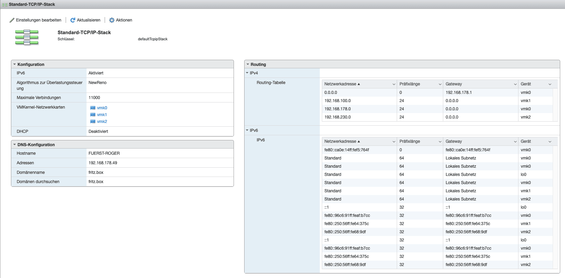Click the vmk0 network adapter icon

pyautogui.click(x=93, y=108)
